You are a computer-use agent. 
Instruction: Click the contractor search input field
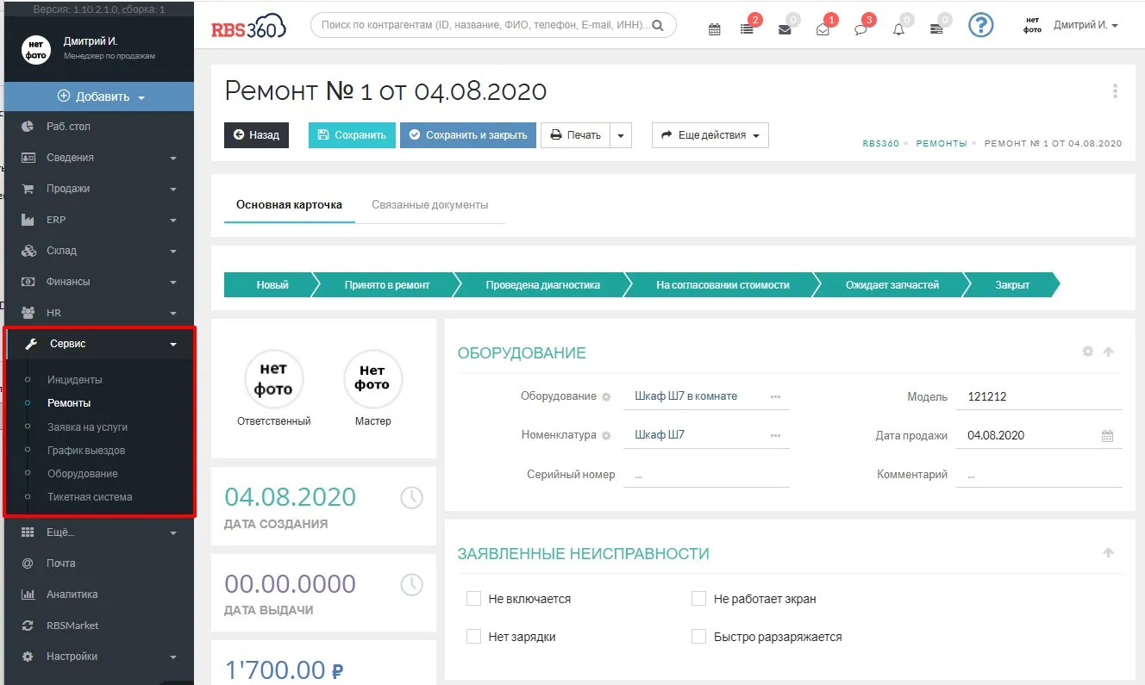483,26
